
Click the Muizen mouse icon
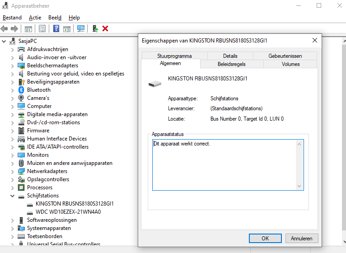[x=21, y=163]
